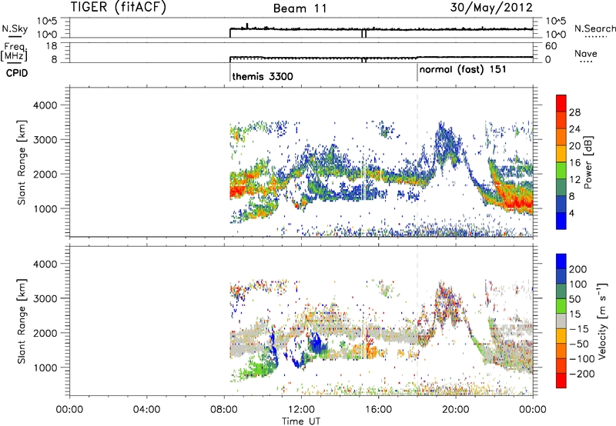Click the "Beam 11" heading
This screenshot has height=426, width=616.
tap(300, 8)
